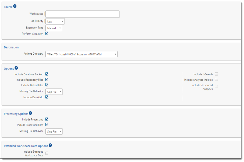244x162 pixels.
Task: Open the Source section help icon
Action: click(15, 6)
